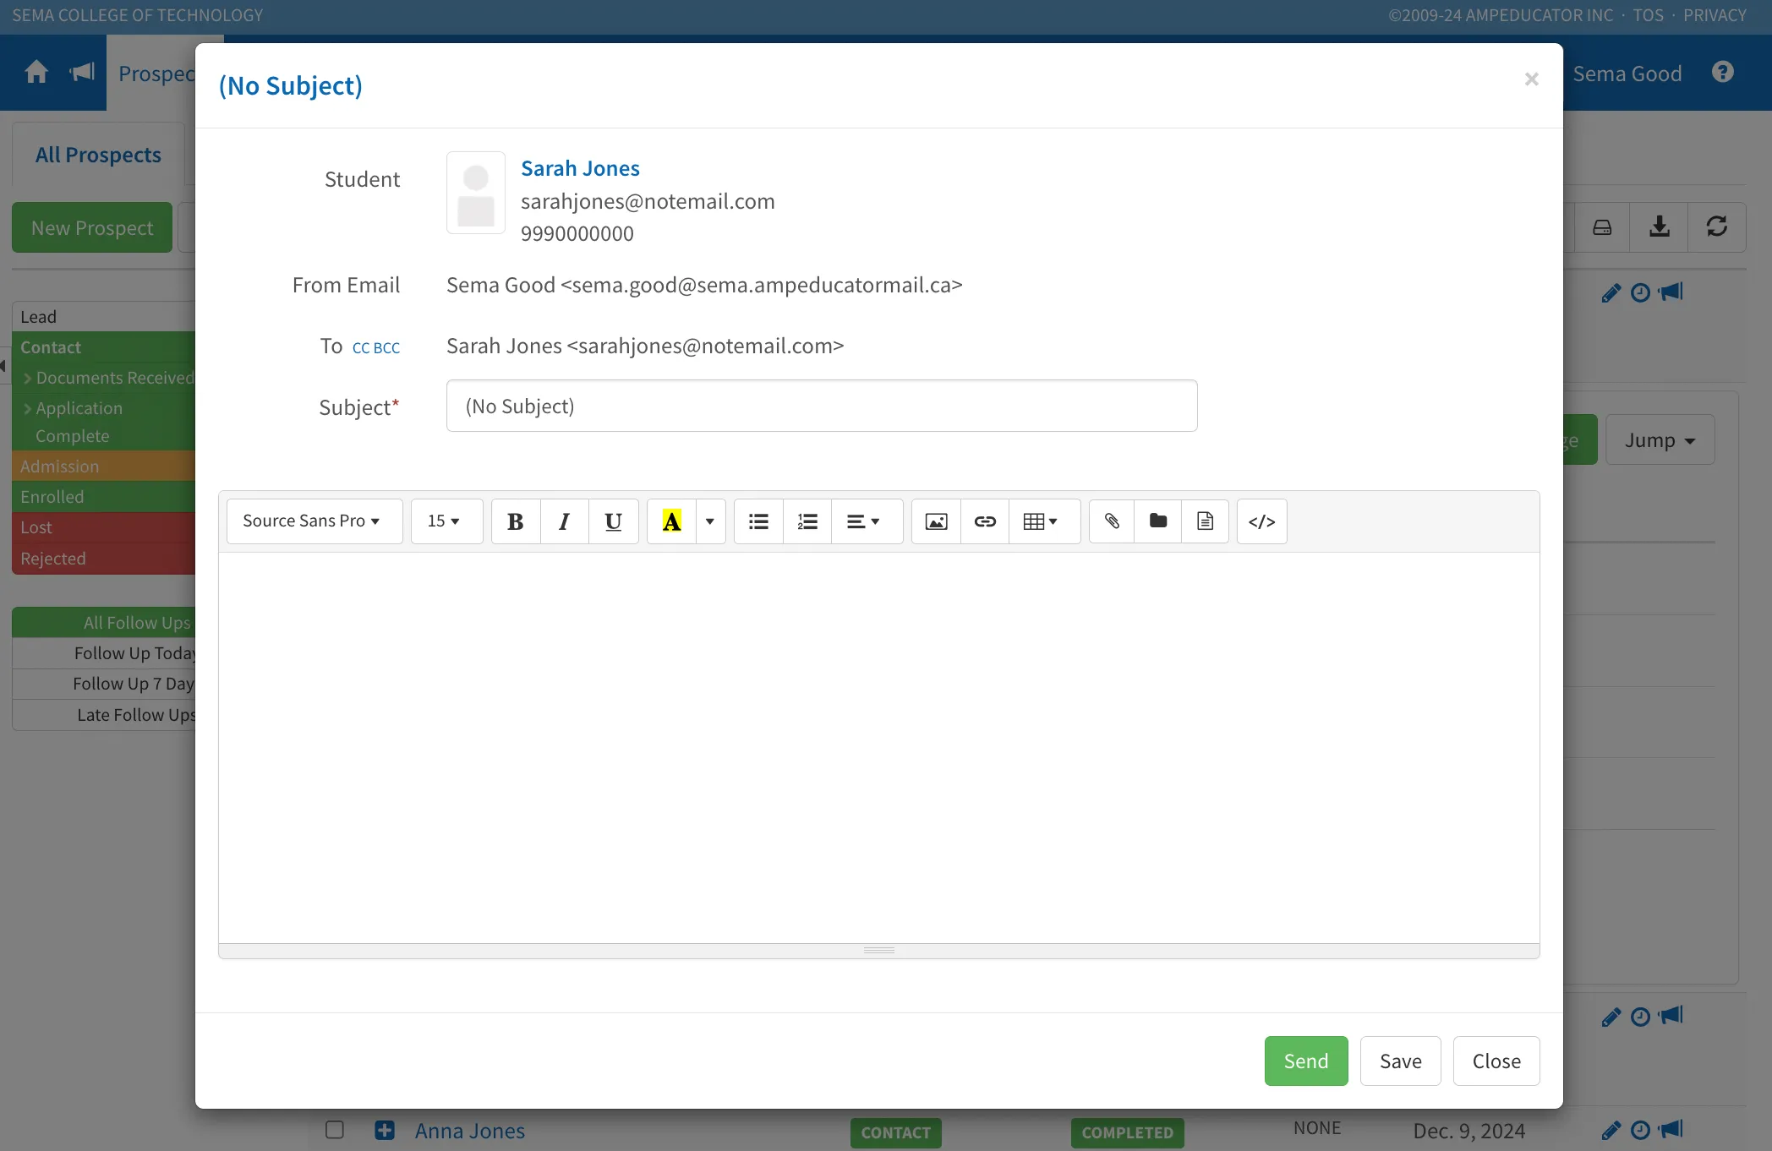The height and width of the screenshot is (1151, 1772).
Task: Click the Subject input field
Action: [822, 406]
